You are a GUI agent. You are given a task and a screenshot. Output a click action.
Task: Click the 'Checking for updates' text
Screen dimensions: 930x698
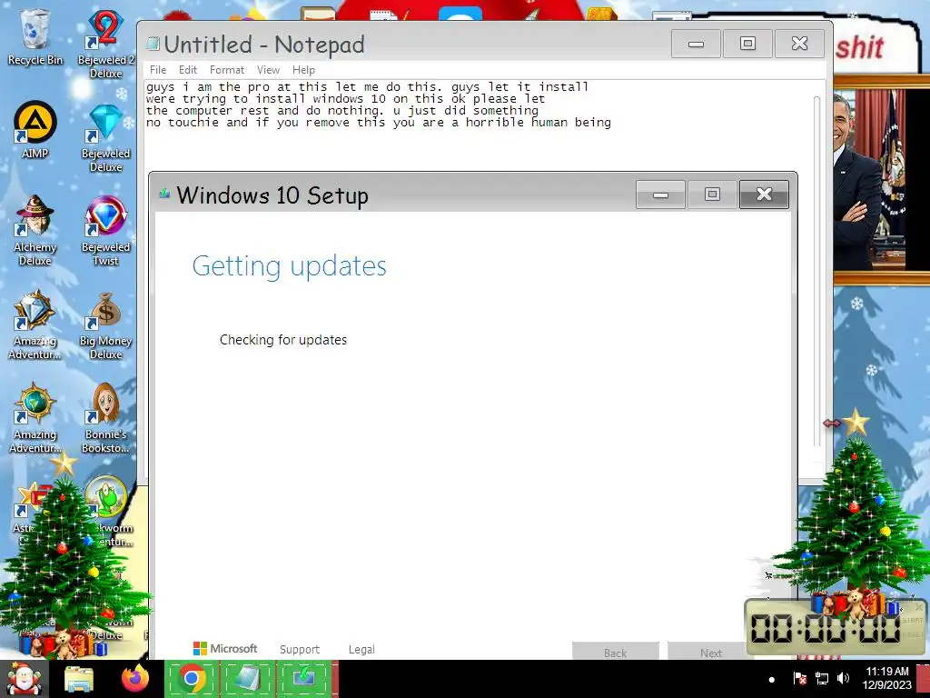click(x=283, y=340)
